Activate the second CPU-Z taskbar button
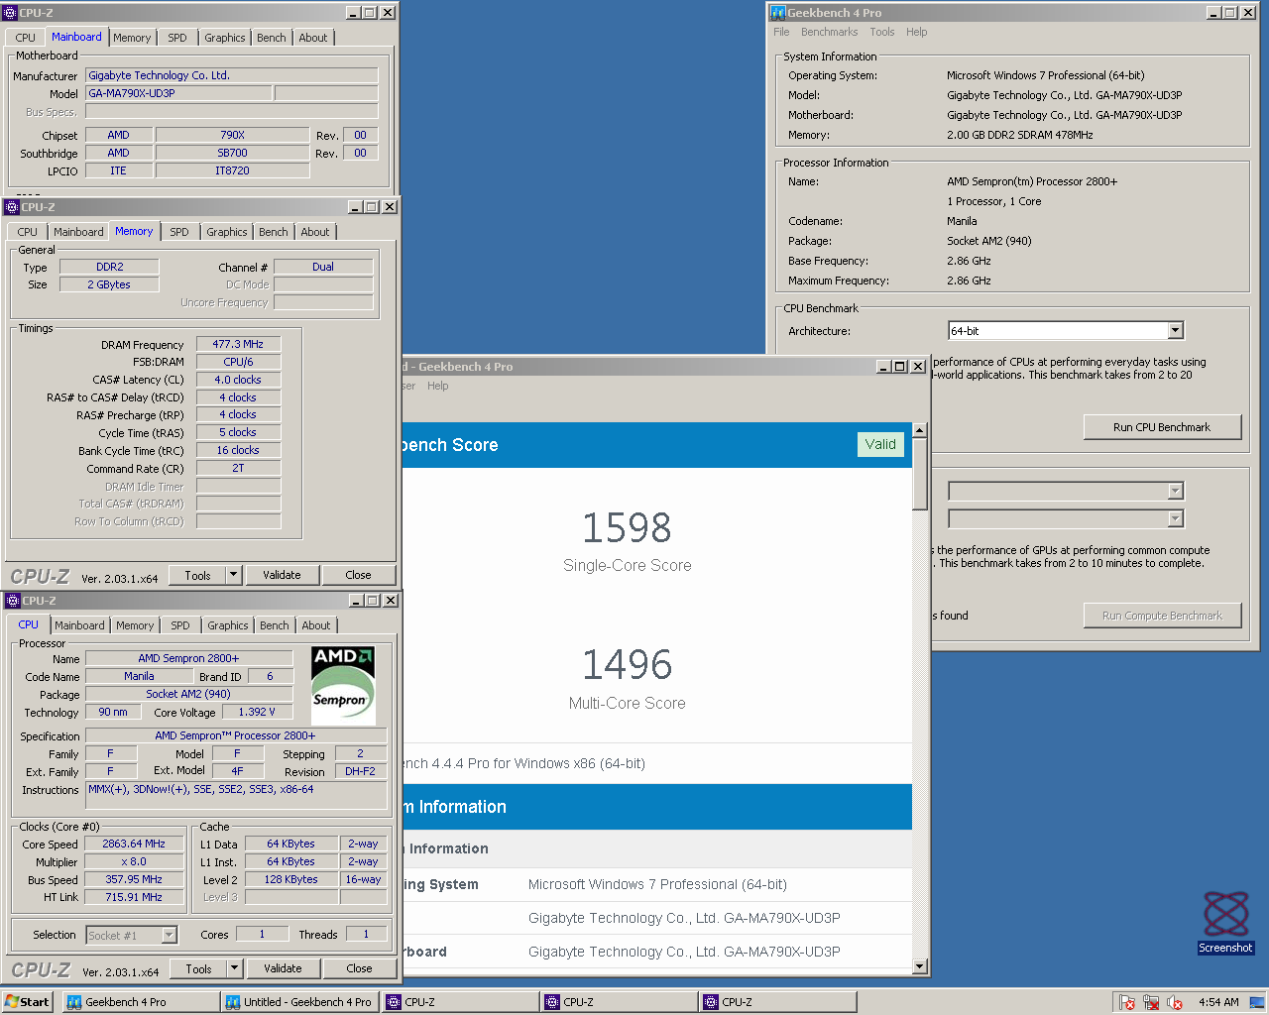This screenshot has width=1269, height=1015. (x=618, y=1002)
